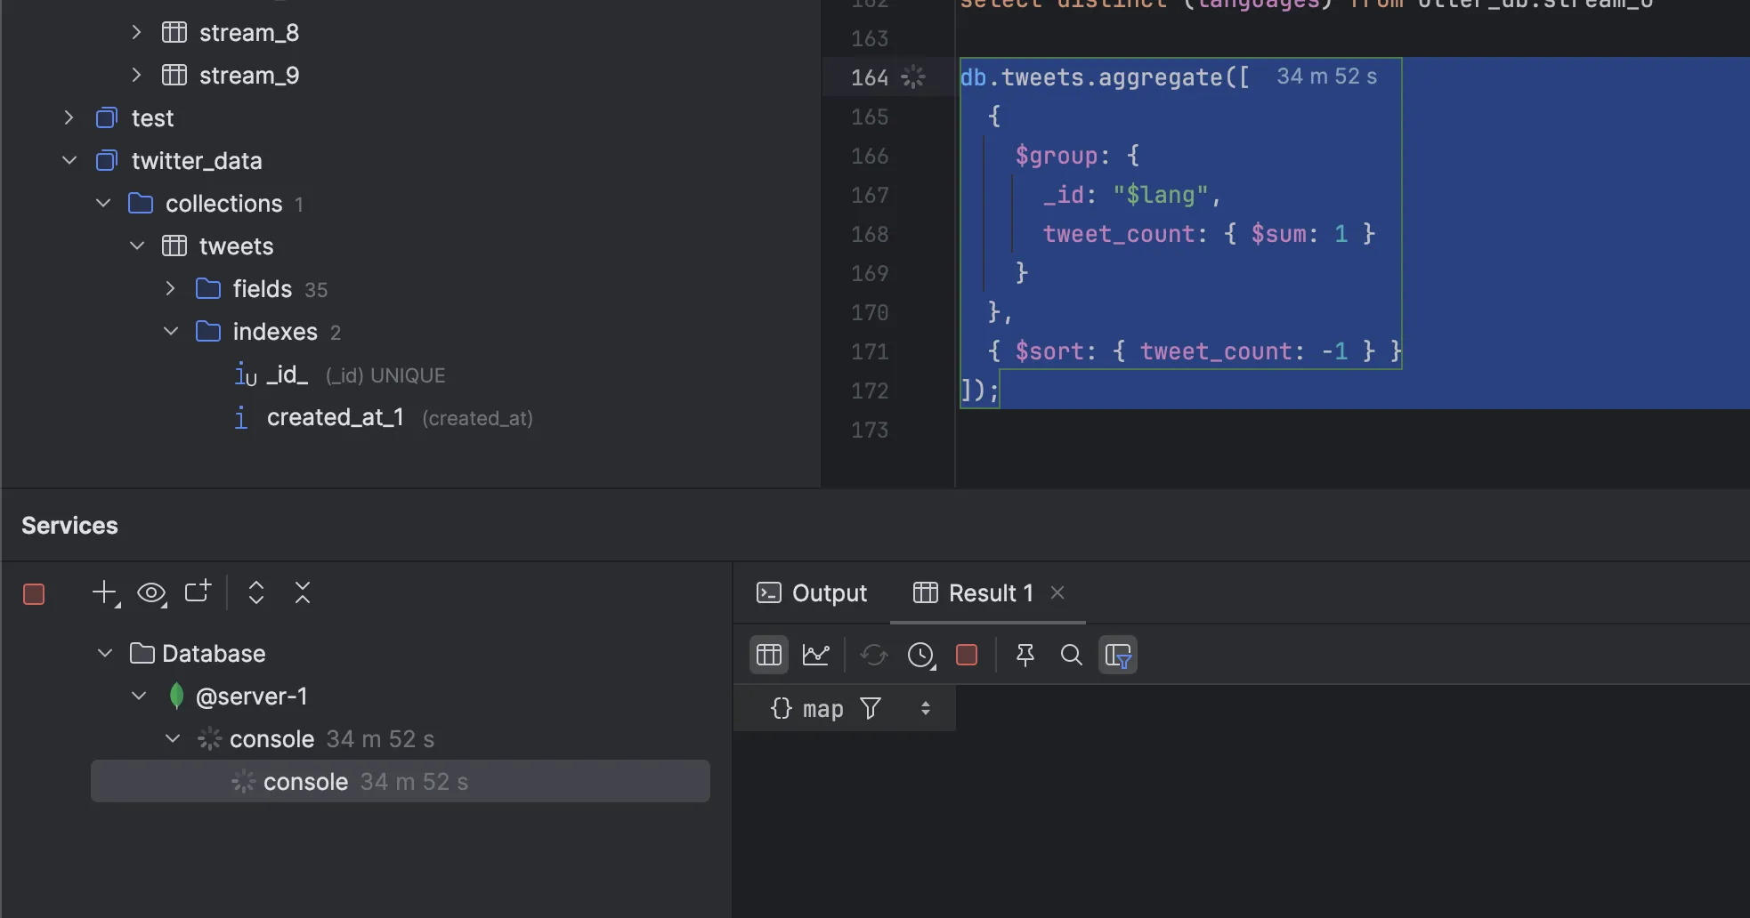Close the Result 1 tab
Viewport: 1750px width, 918px height.
[x=1057, y=592]
